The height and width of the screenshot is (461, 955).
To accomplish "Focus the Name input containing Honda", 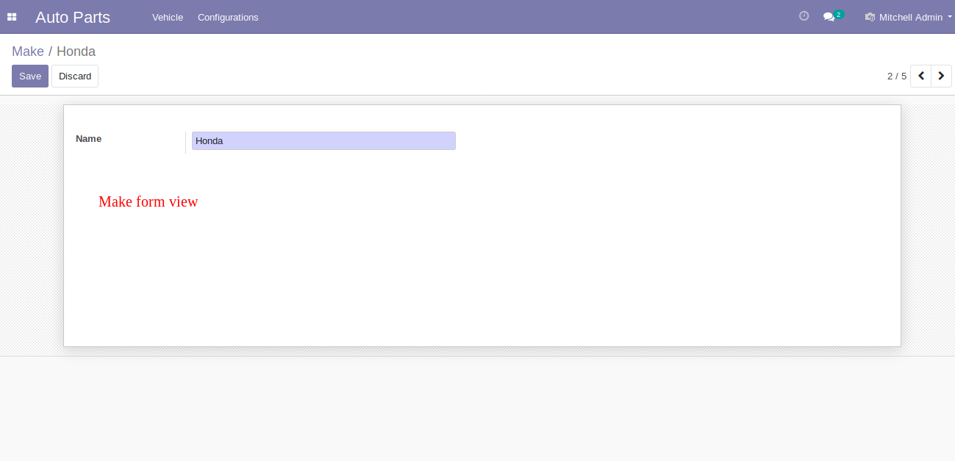I will (x=323, y=140).
